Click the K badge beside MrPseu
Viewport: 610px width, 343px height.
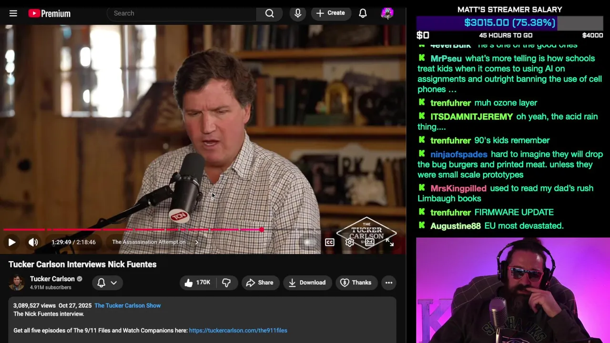coord(422,58)
